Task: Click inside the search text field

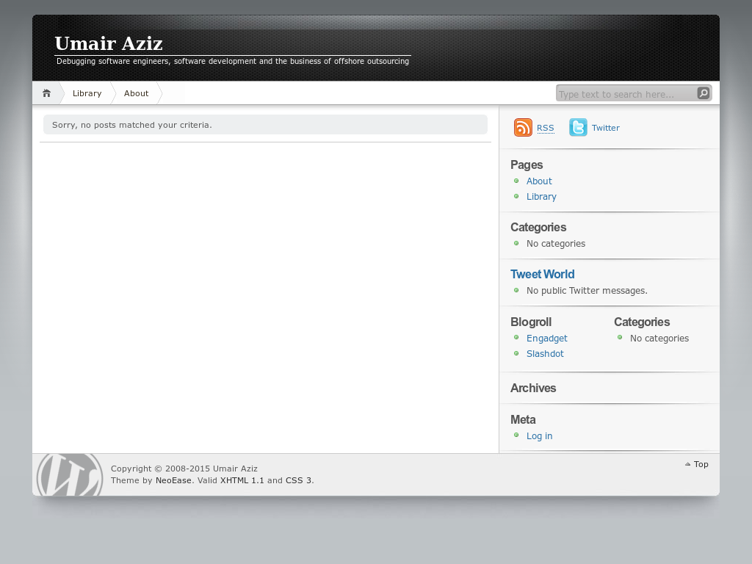Action: click(x=624, y=93)
